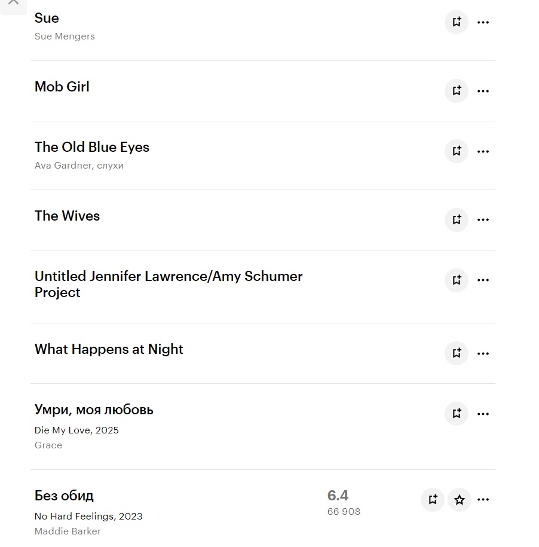Add Без обид to watchlist
This screenshot has height=547, width=539.
pyautogui.click(x=433, y=500)
